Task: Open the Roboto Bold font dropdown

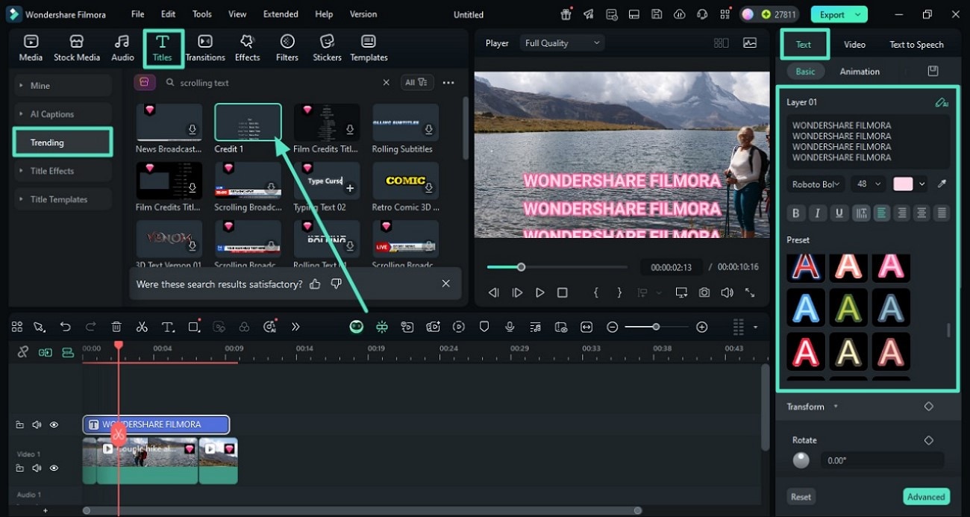Action: (816, 184)
